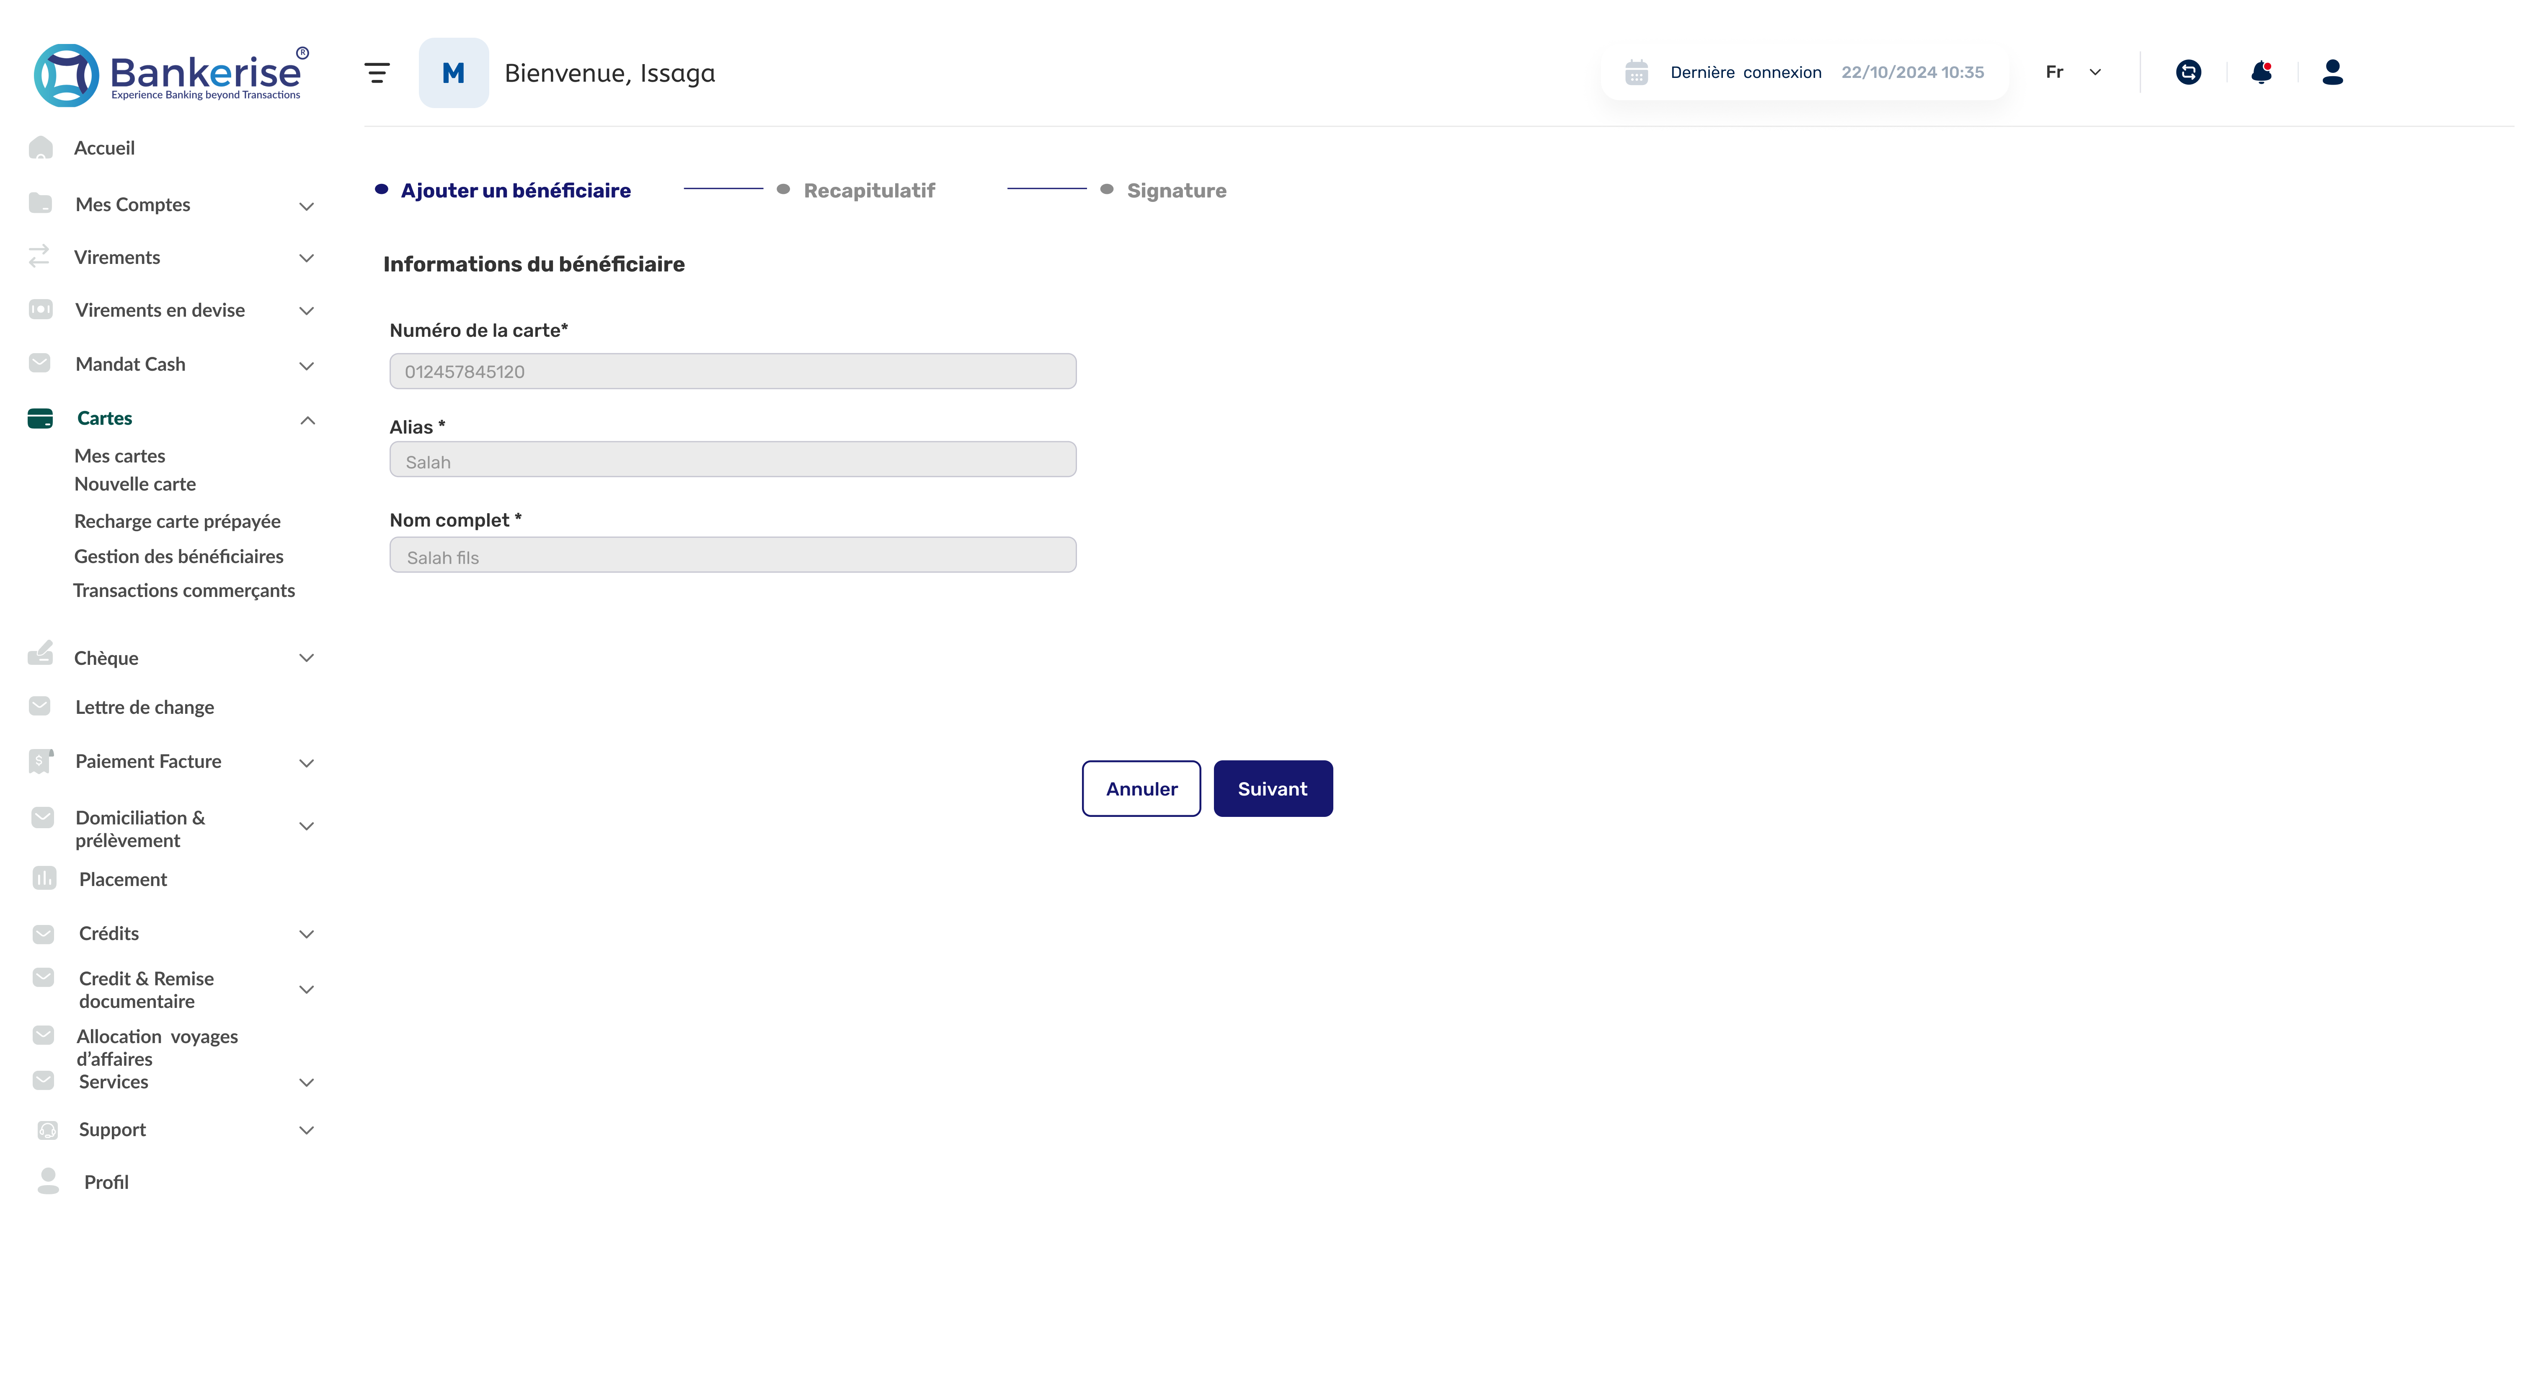Expand the Domiciliation & prélèvement chevron

(306, 826)
